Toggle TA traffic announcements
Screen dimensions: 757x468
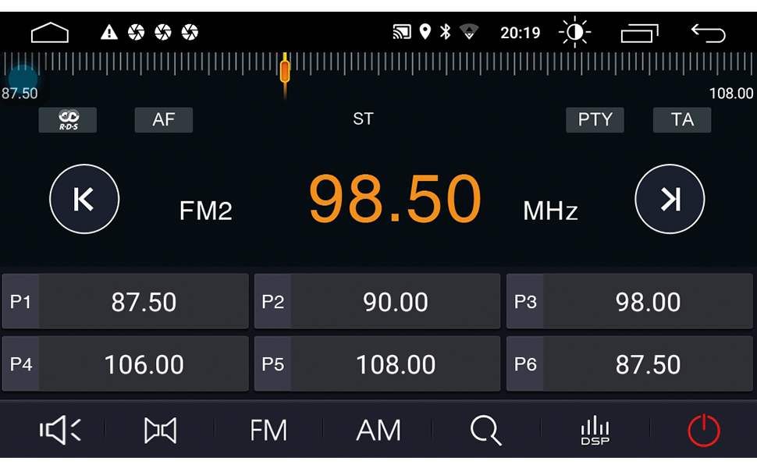coord(681,119)
